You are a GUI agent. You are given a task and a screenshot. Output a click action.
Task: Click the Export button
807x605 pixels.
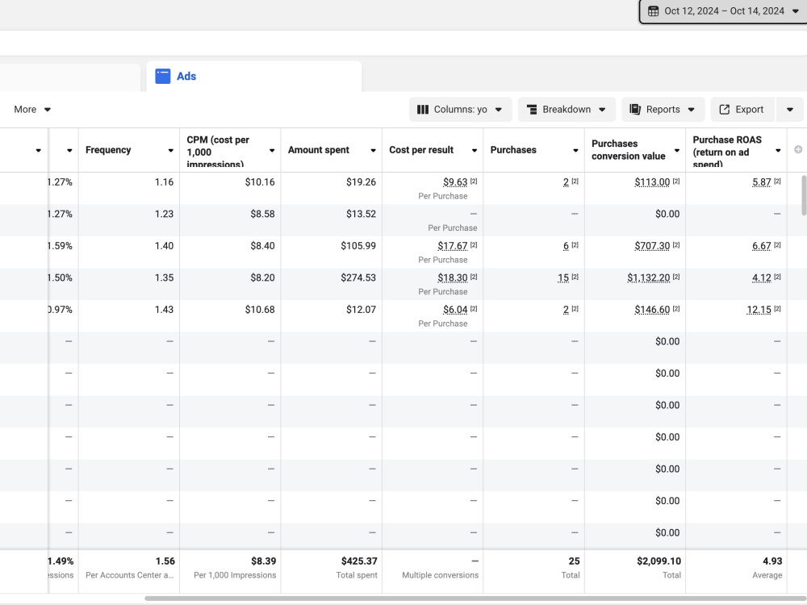click(742, 110)
